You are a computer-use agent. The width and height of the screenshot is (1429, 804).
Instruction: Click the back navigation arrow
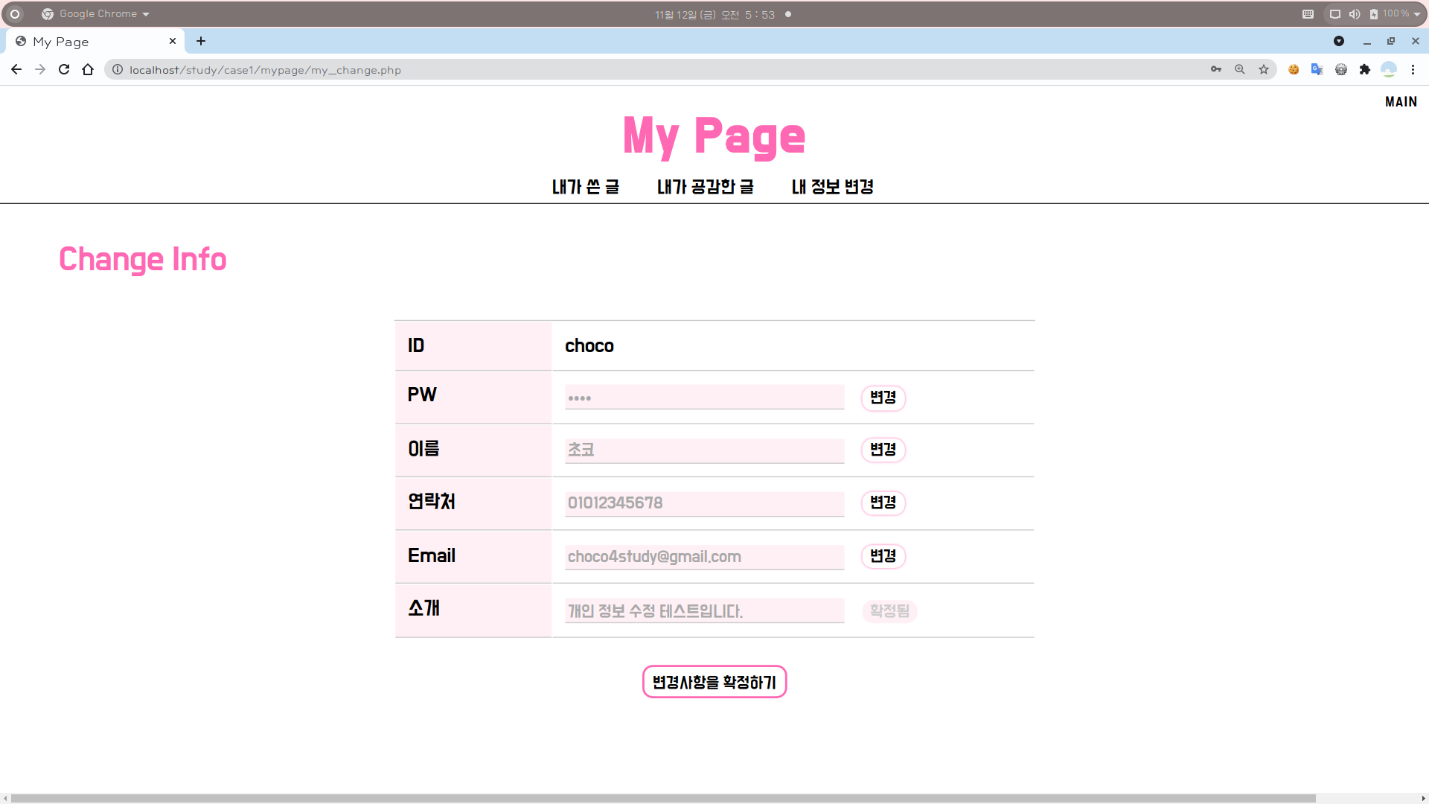(16, 69)
